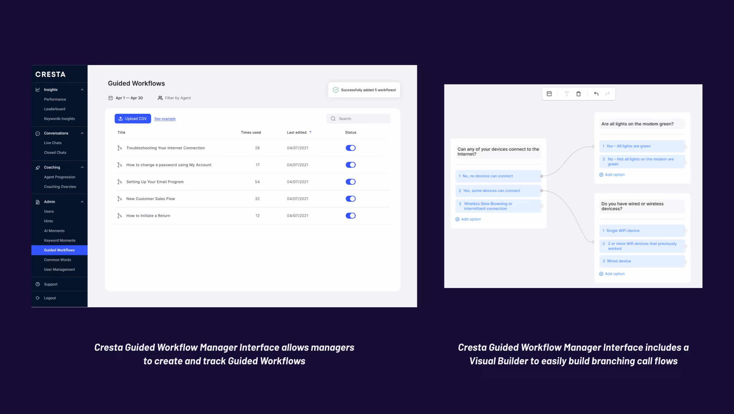734x414 pixels.
Task: Click the calendar icon beside Apr 1 — Apr 30
Action: pyautogui.click(x=111, y=98)
